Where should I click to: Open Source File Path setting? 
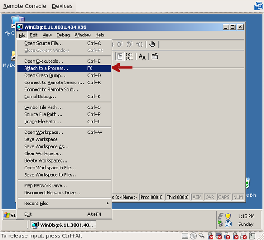tap(64, 114)
